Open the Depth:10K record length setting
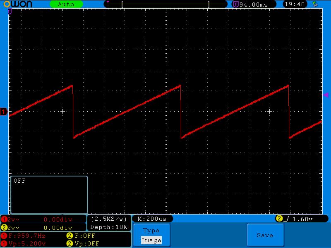This screenshot has width=331, height=248. coord(109,227)
